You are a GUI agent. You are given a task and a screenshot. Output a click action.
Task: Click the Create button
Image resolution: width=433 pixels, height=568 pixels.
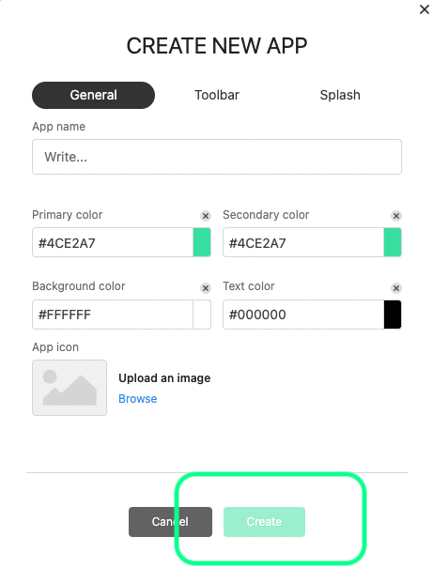tap(264, 522)
